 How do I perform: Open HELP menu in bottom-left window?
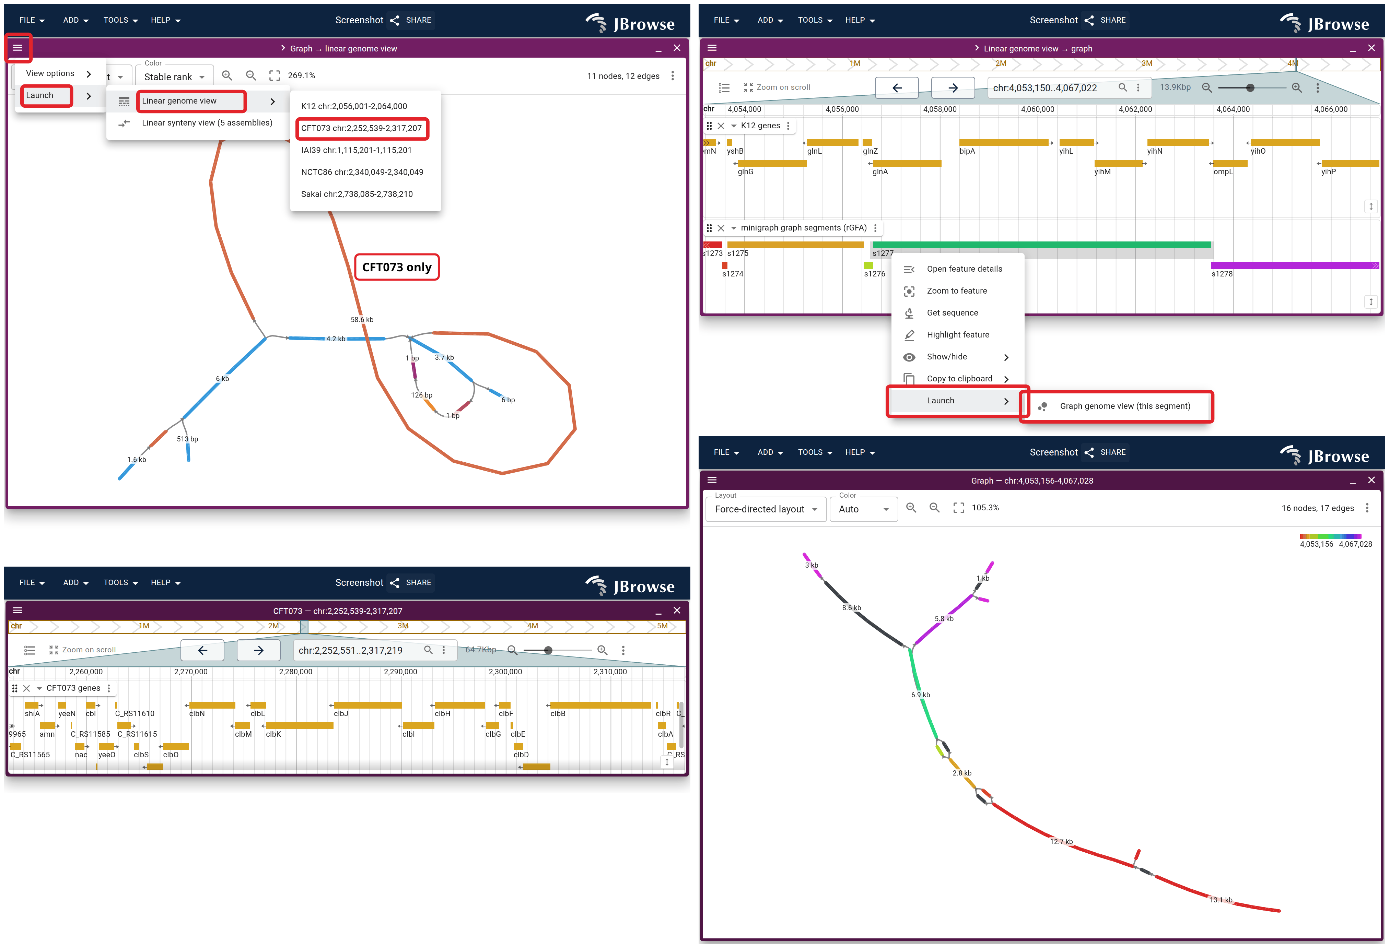[165, 583]
